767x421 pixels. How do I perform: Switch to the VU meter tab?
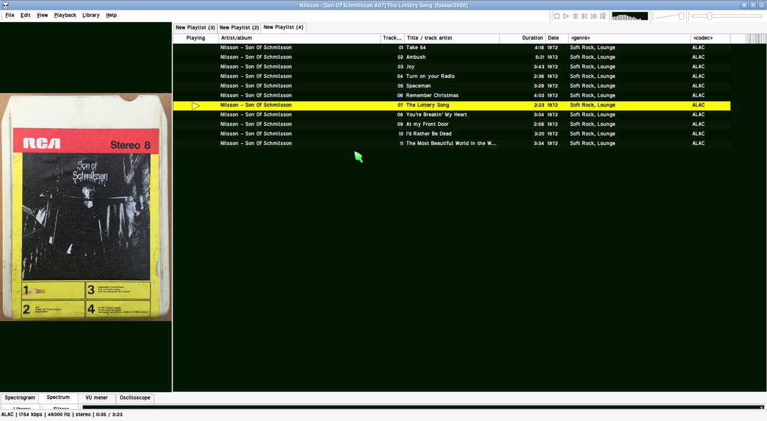pyautogui.click(x=96, y=398)
